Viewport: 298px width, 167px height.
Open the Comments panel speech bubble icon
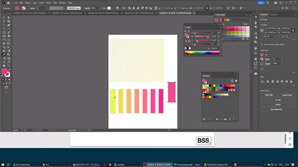256,74
